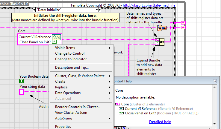221x129 pixels.
Task: Expand the Data Operations submenu
Action: pyautogui.click(x=82, y=93)
